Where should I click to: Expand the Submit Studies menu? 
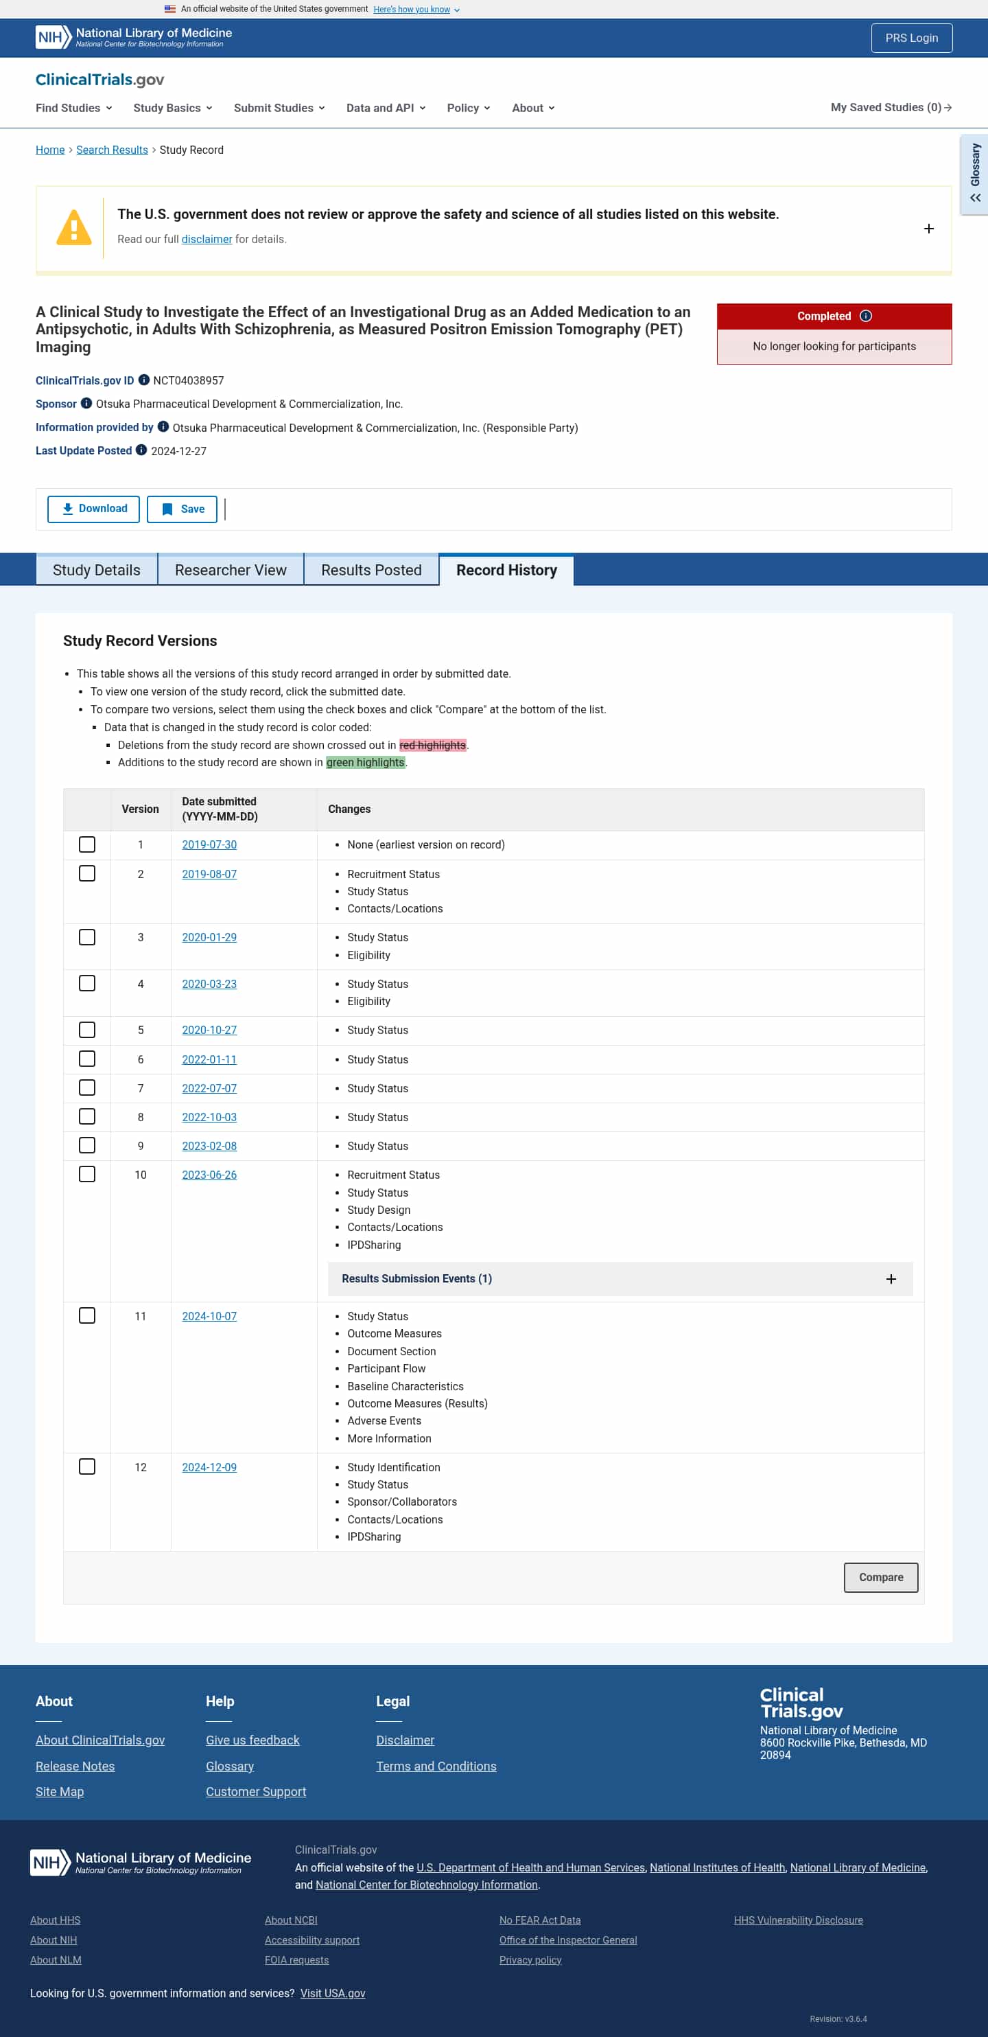(x=279, y=108)
